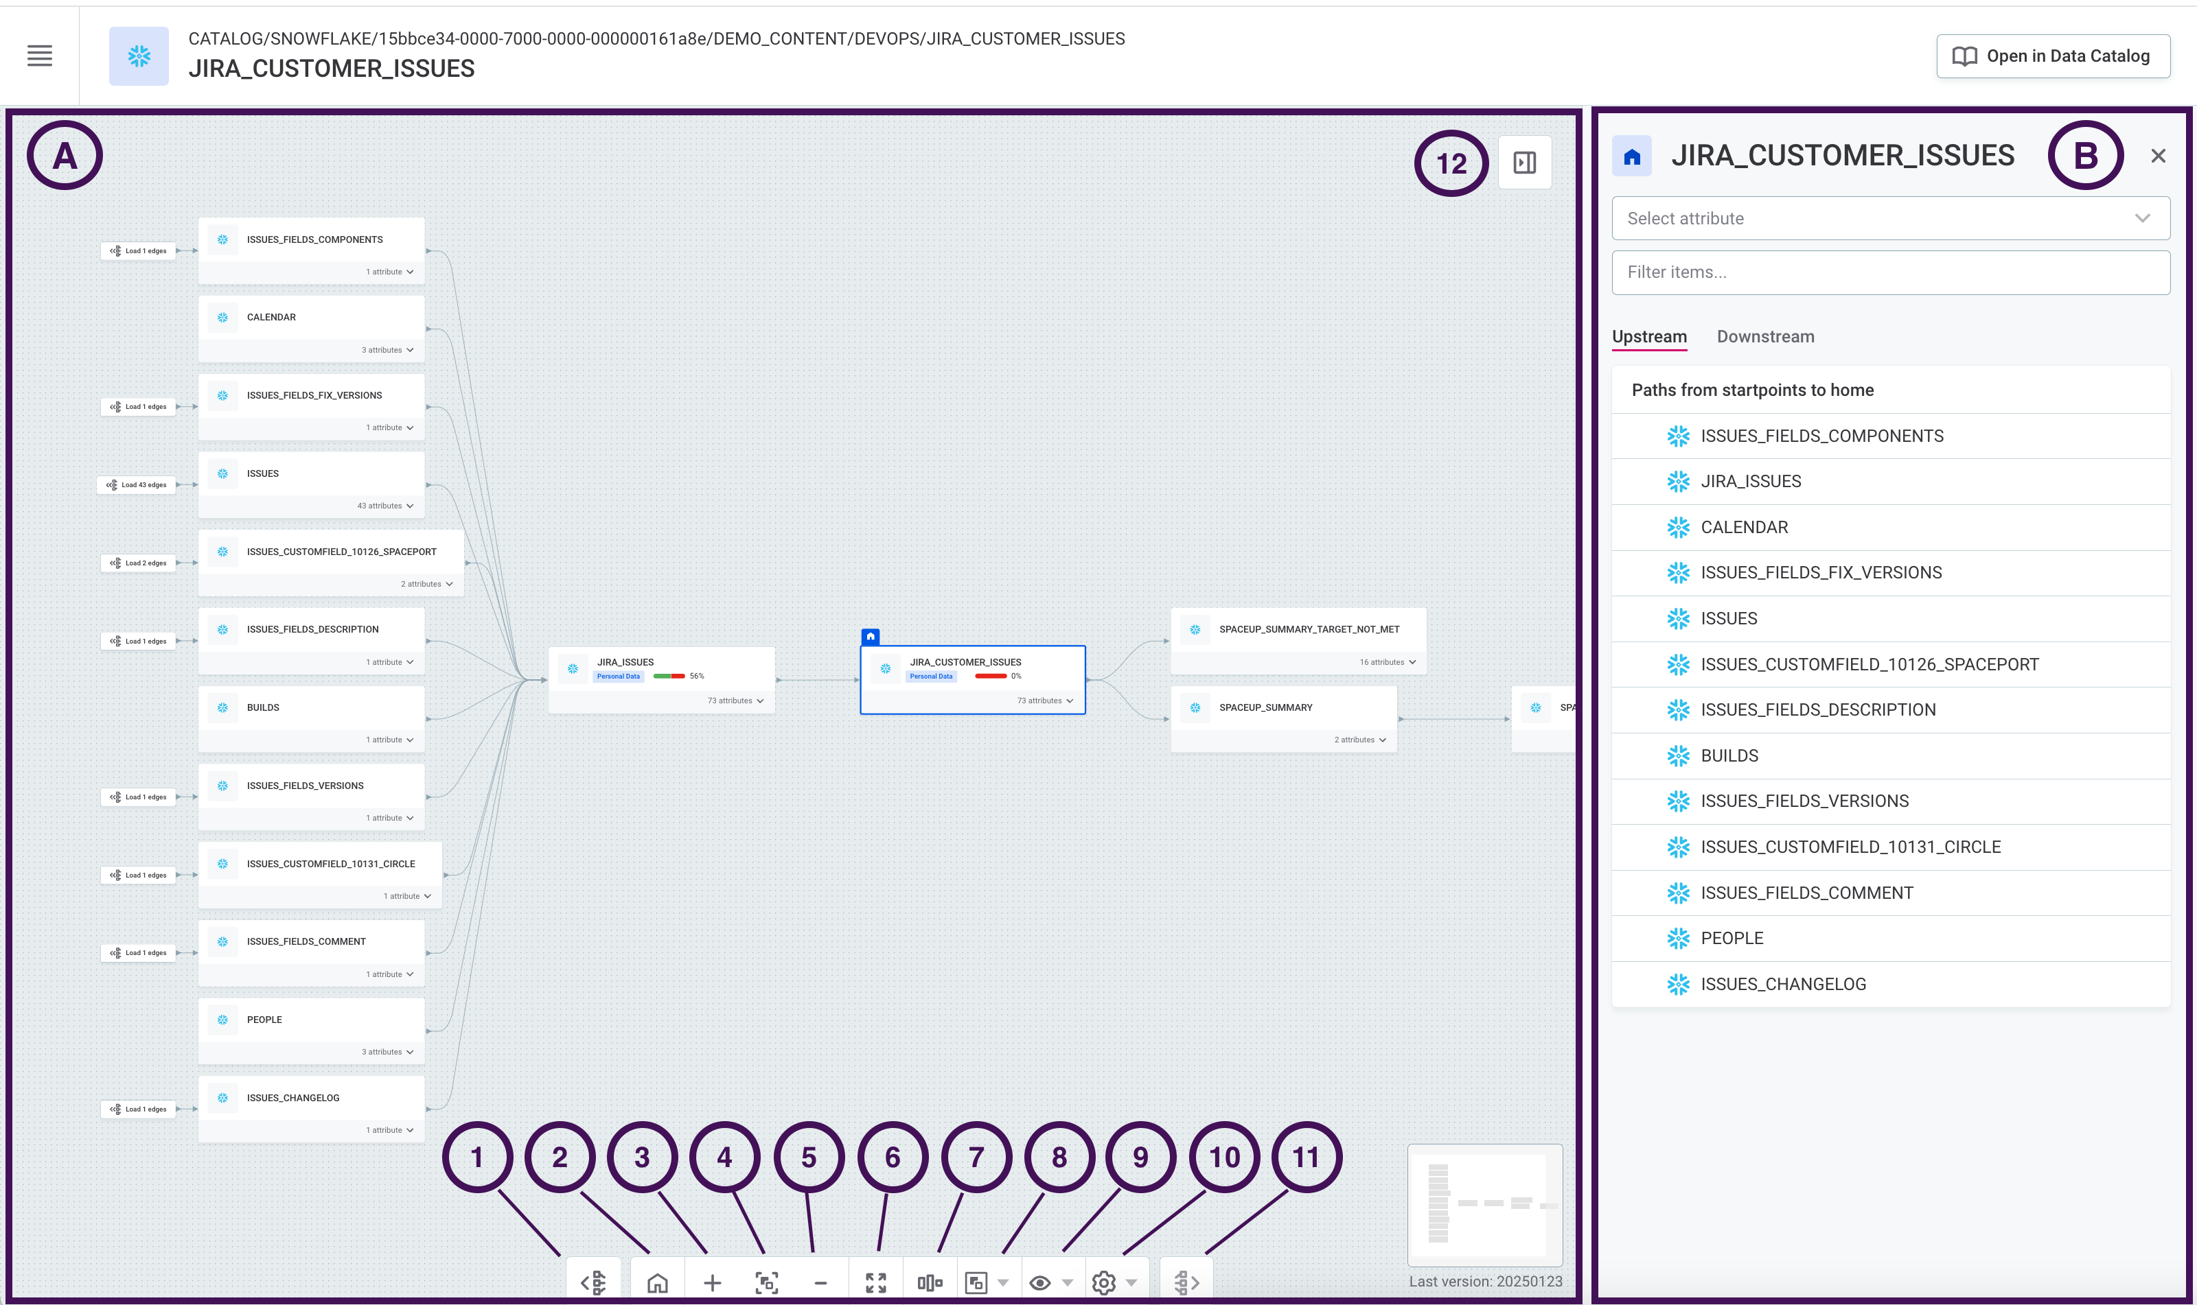This screenshot has width=2197, height=1305.
Task: Switch to Downstream tab in sidebar
Action: (x=1765, y=336)
